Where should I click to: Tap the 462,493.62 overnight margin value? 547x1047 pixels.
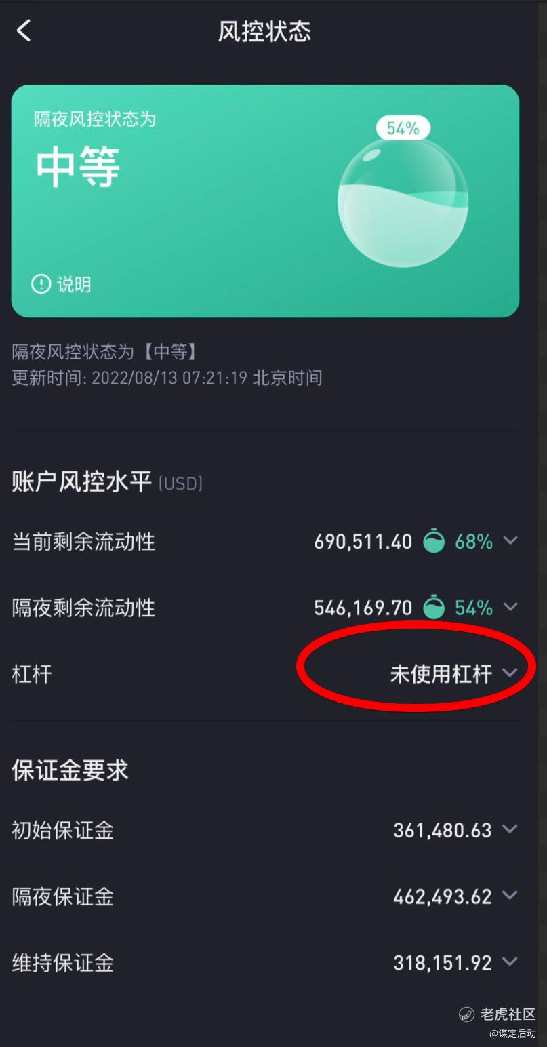[x=443, y=896]
